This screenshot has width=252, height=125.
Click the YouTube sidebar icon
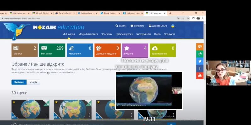[x=200, y=75]
